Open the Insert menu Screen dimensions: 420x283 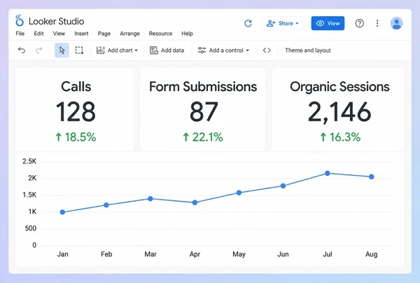point(81,34)
